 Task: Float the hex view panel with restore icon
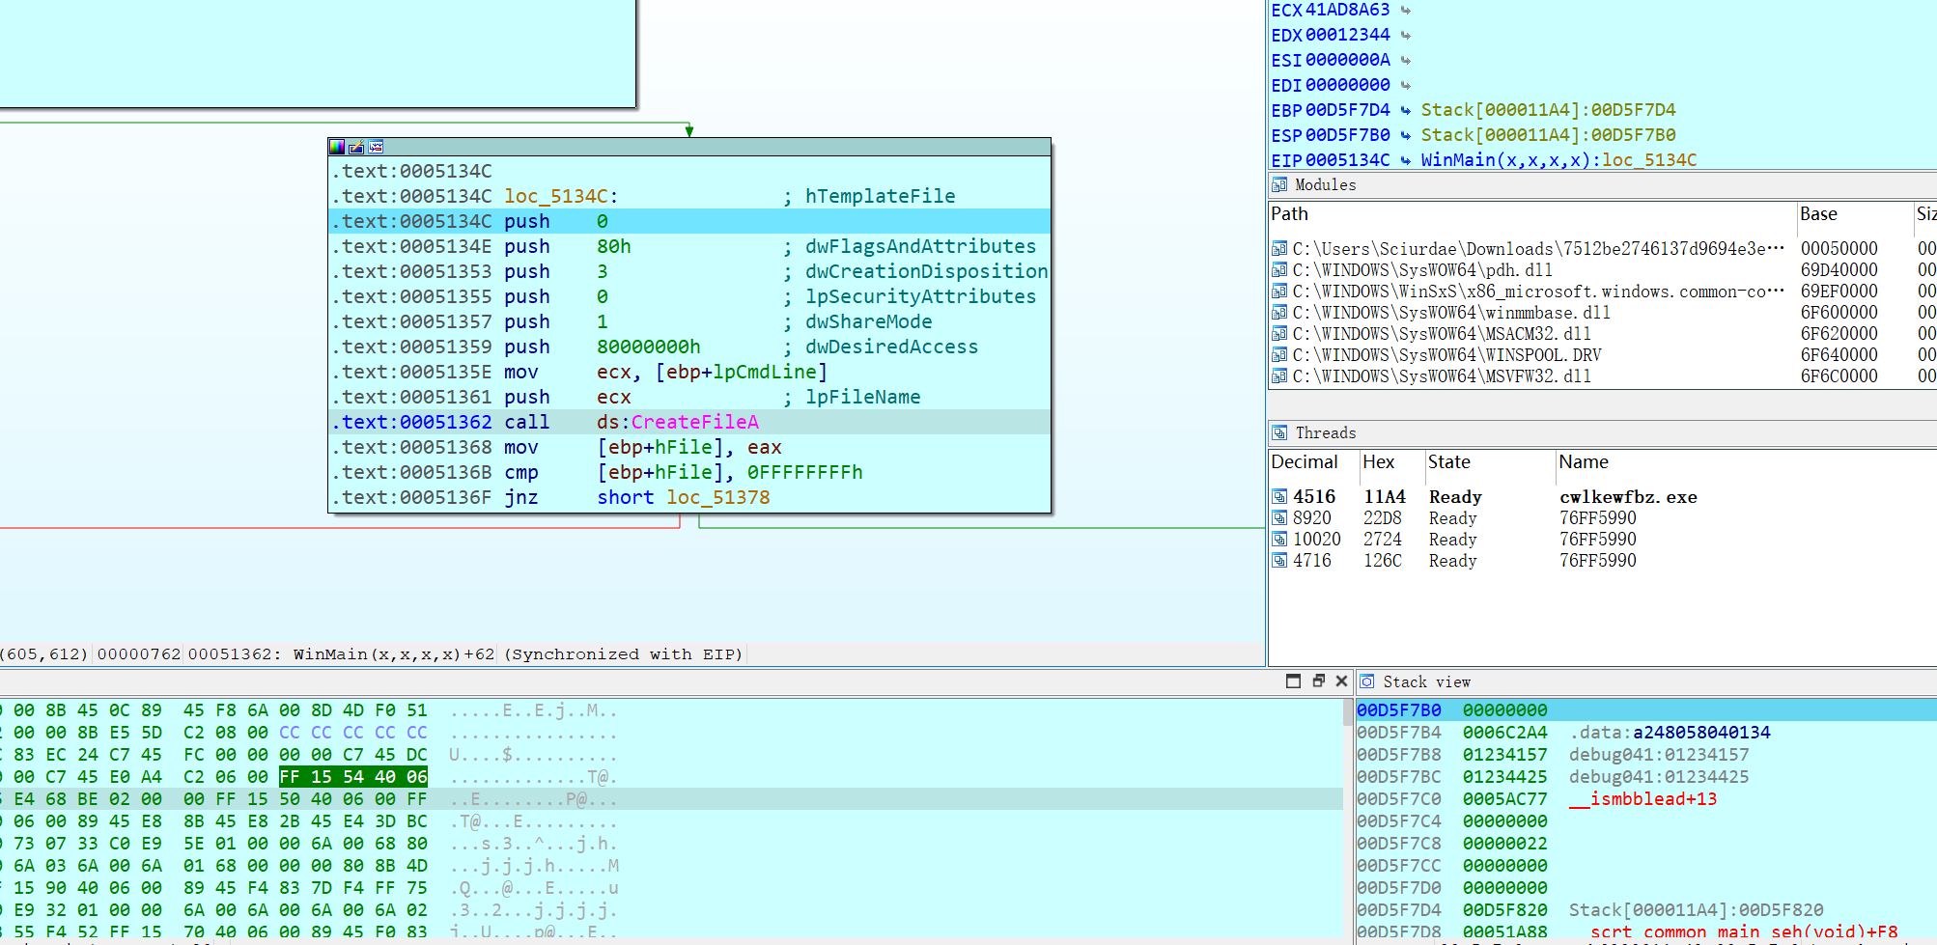tap(1318, 681)
